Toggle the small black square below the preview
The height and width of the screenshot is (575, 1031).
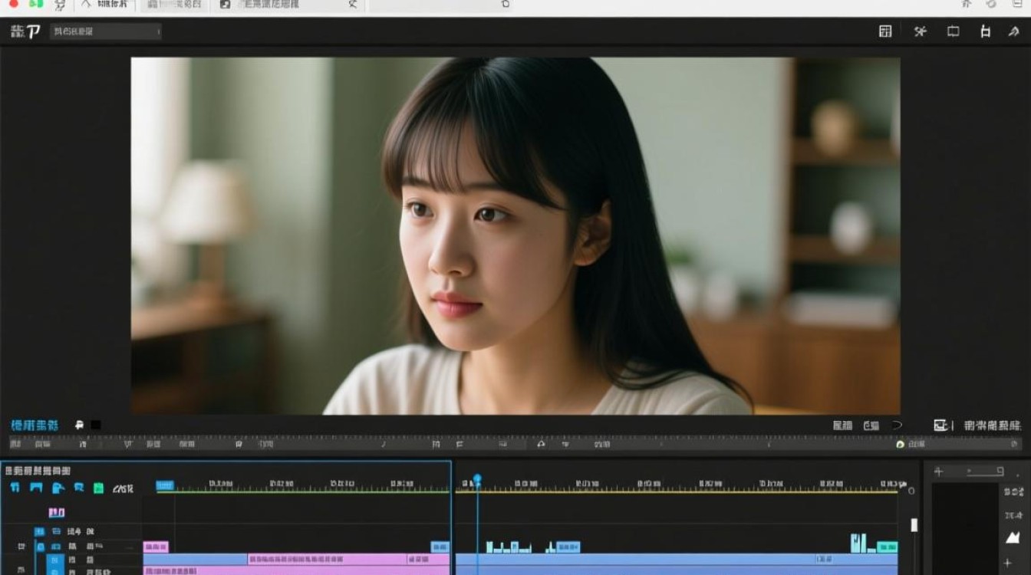coord(96,425)
